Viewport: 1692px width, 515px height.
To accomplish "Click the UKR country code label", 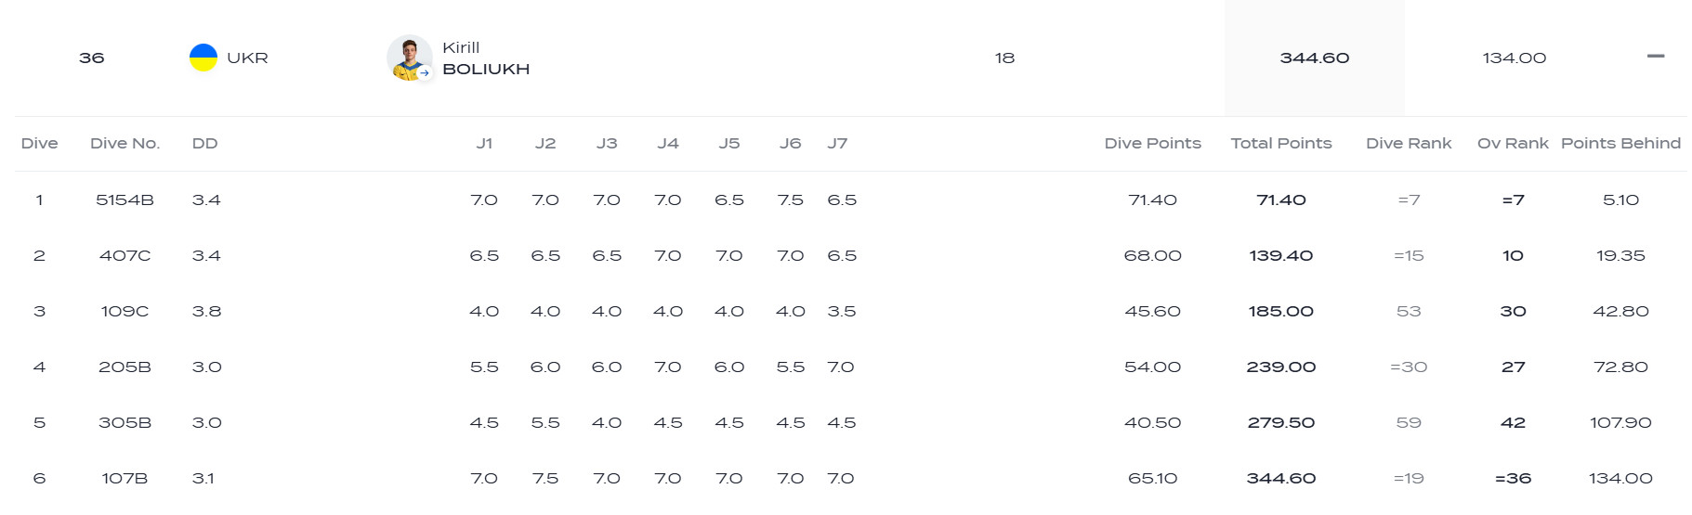I will (247, 58).
